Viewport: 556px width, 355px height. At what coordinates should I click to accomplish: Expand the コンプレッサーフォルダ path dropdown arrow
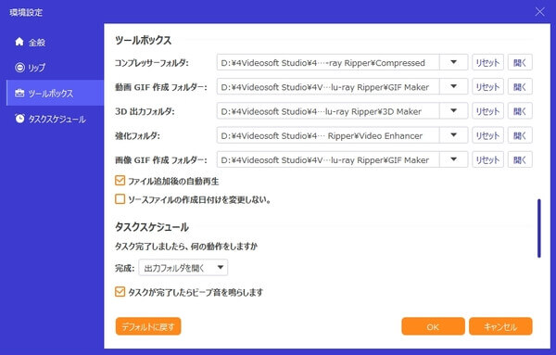point(453,62)
